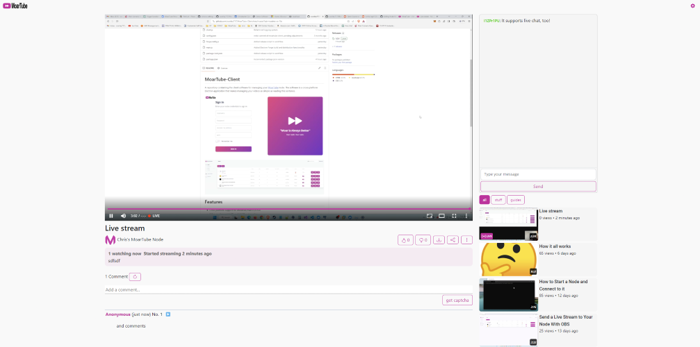700x347 pixels.
Task: Click the red LIVE indicator in player
Action: click(x=154, y=216)
